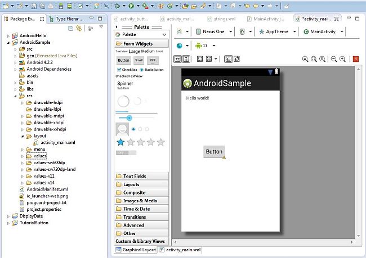The height and width of the screenshot is (258, 366).
Task: Switch to the Package Explorer tab
Action: click(24, 19)
